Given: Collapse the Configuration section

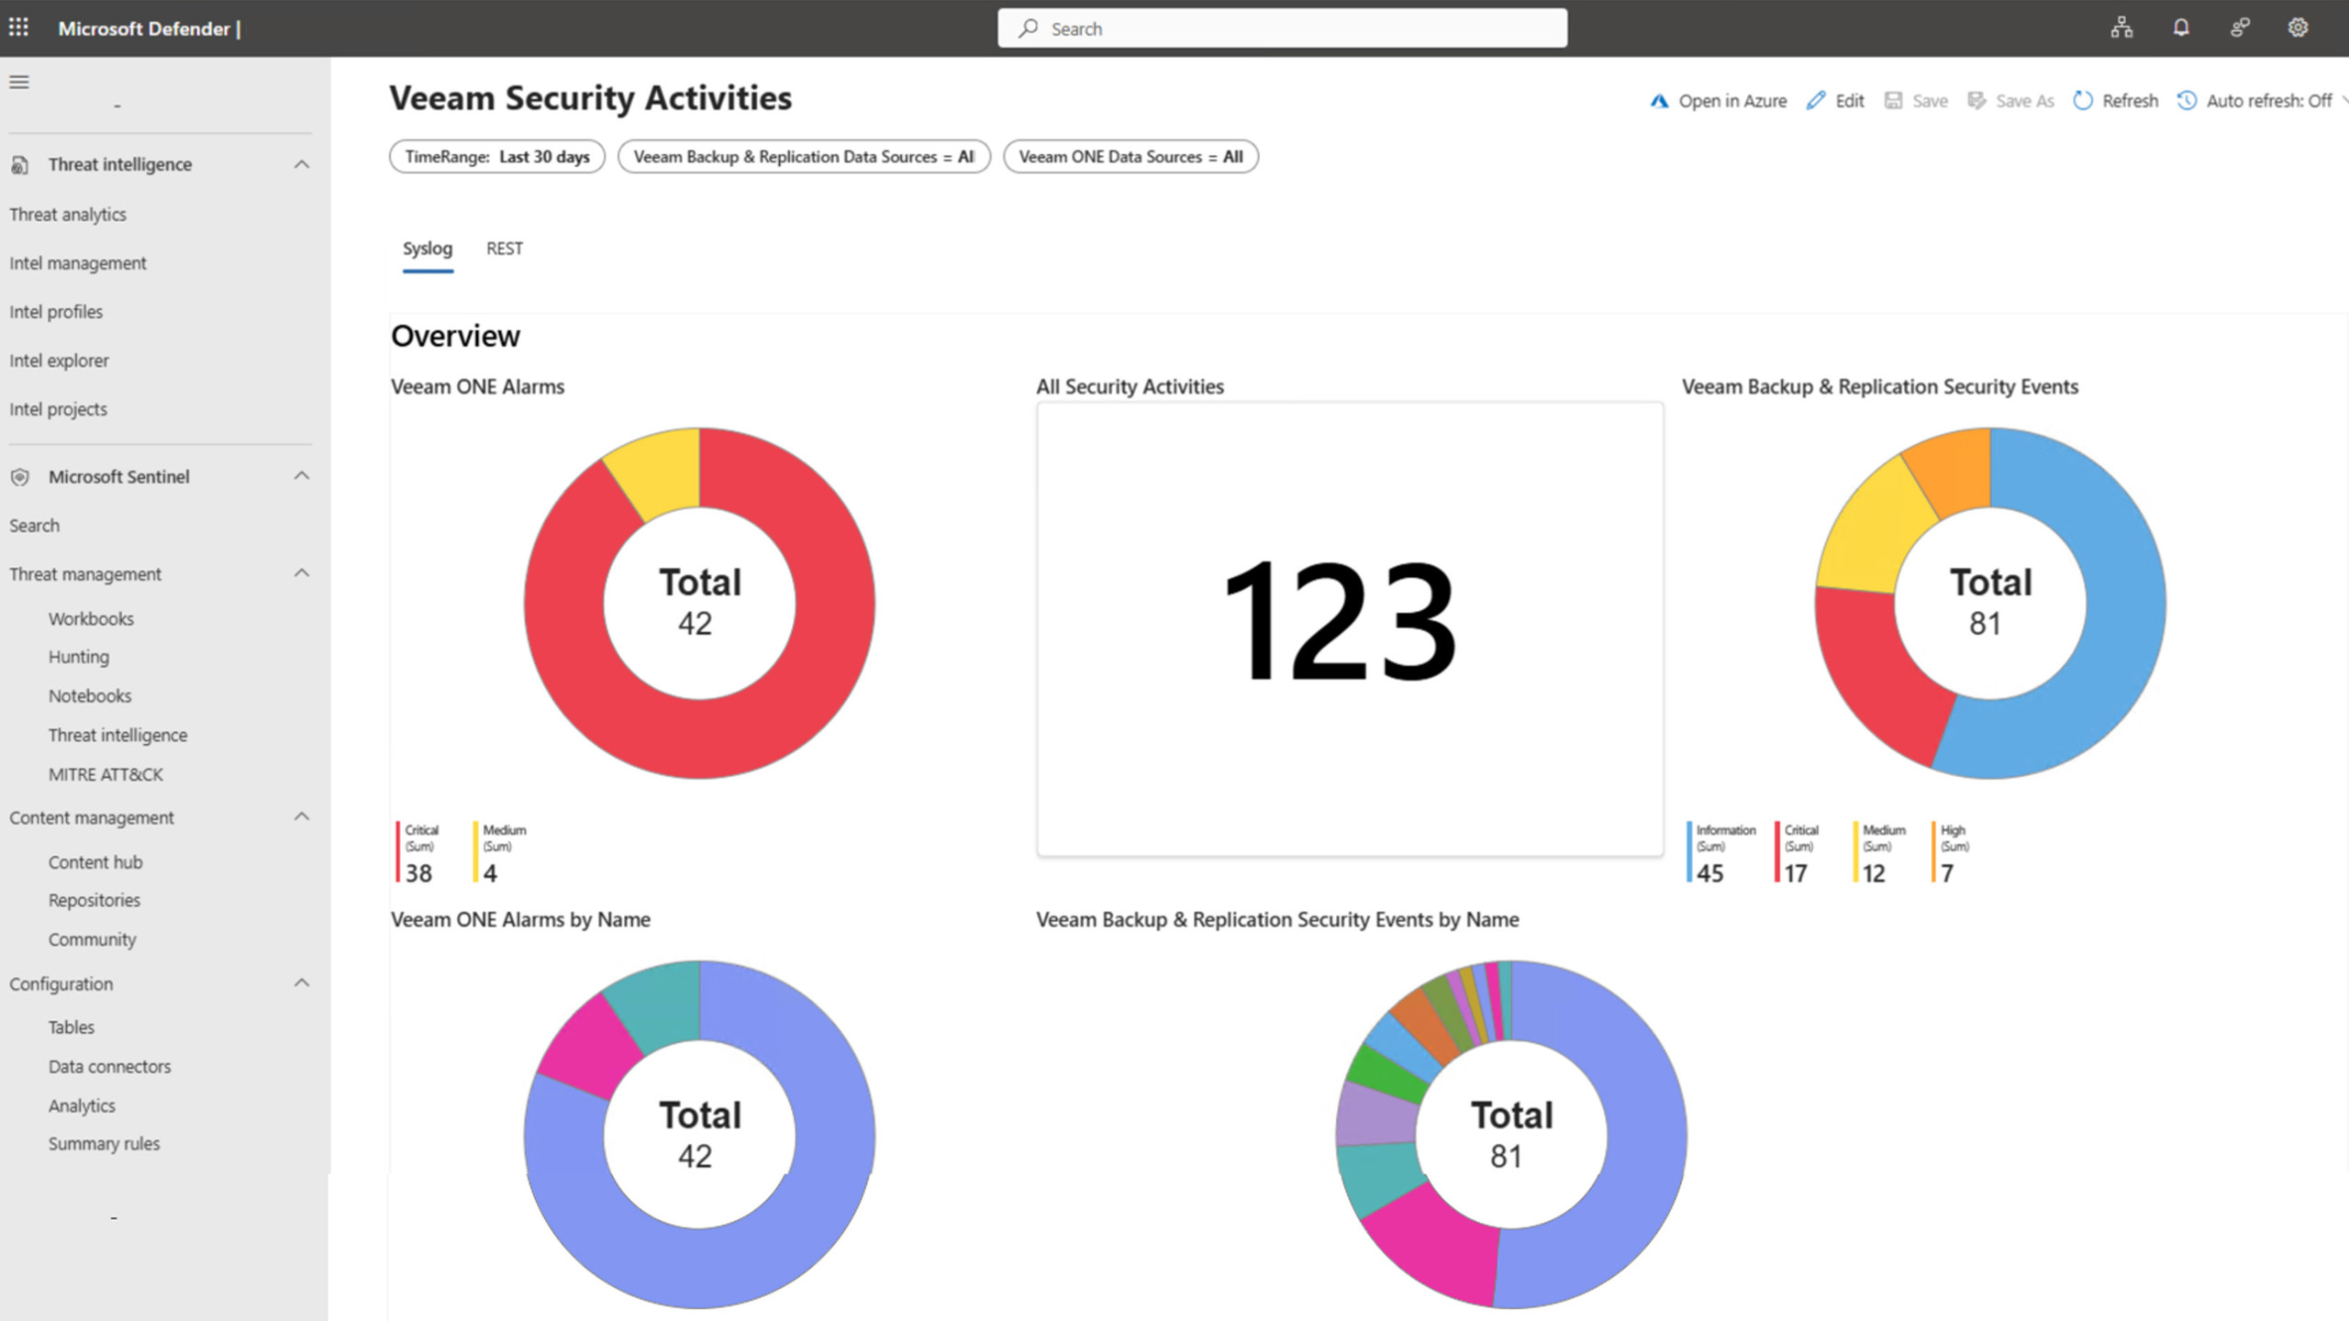Looking at the screenshot, I should 302,982.
